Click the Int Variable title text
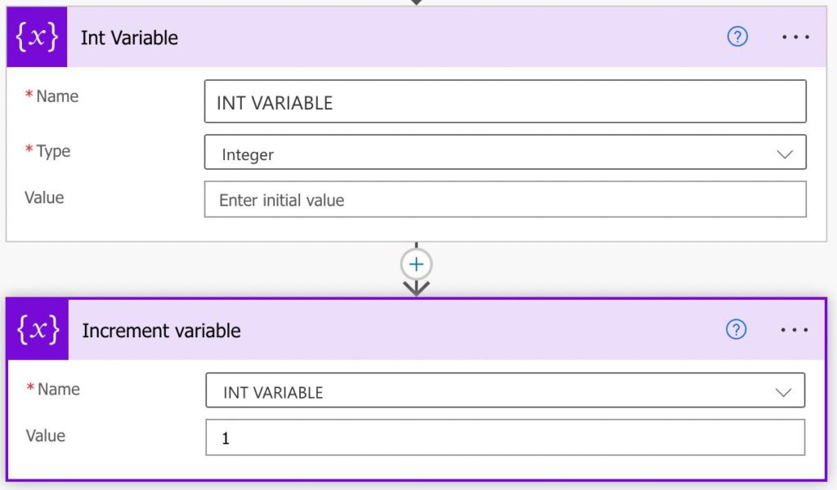 pos(129,37)
